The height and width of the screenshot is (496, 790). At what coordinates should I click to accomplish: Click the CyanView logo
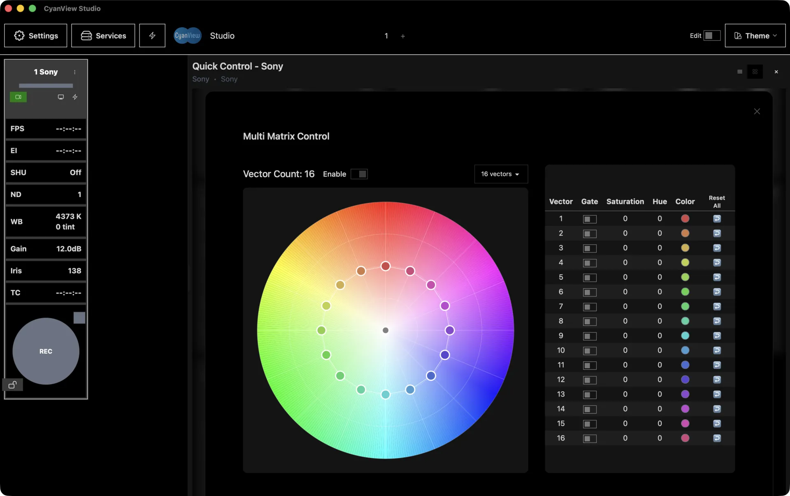point(188,36)
